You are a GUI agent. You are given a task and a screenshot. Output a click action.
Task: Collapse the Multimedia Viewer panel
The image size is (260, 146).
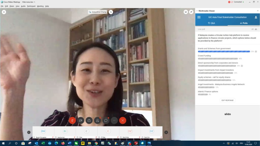coord(197,11)
